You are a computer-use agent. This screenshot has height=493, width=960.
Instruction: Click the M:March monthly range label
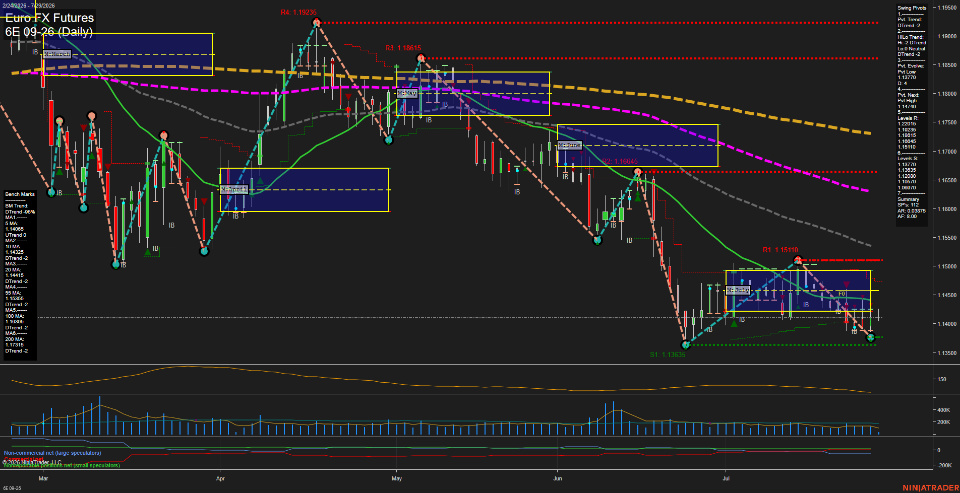[x=57, y=54]
